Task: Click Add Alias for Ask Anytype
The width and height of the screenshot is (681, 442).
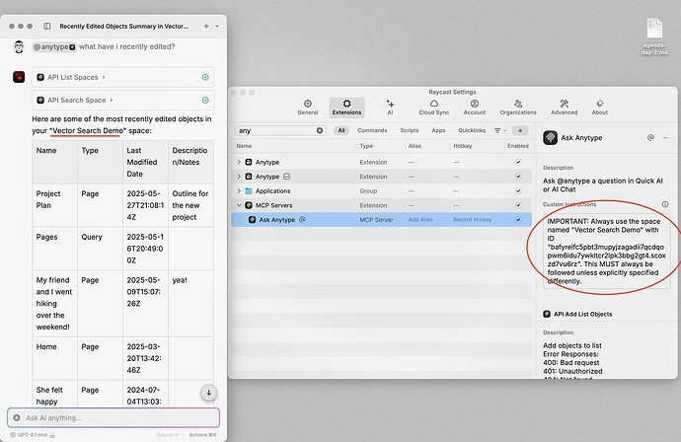Action: coord(420,220)
